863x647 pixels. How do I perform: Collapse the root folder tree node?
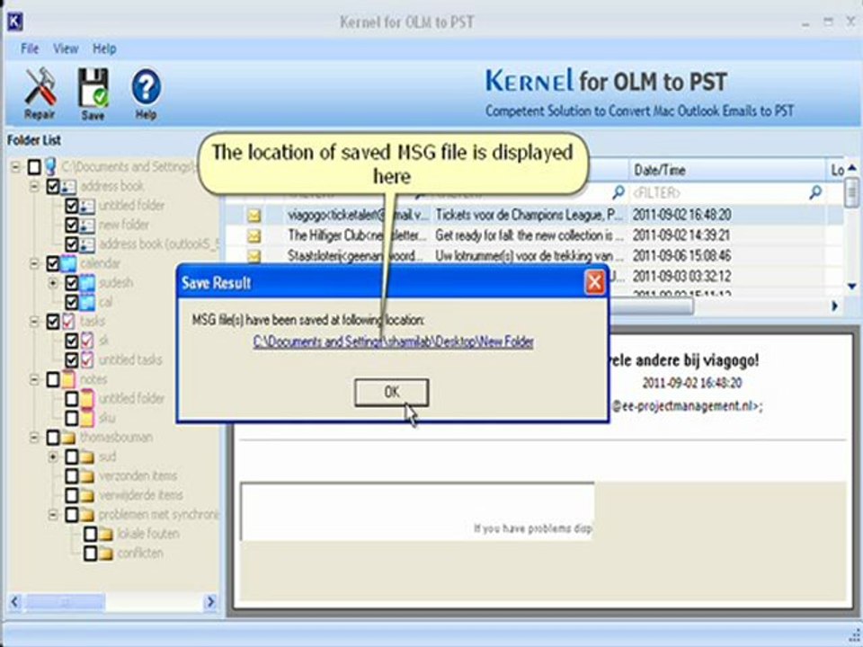point(16,167)
